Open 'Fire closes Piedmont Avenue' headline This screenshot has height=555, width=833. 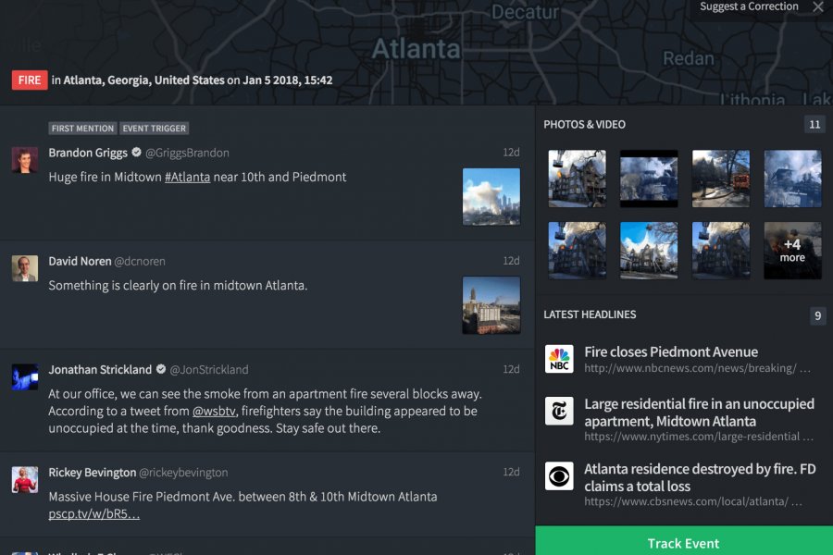tap(671, 352)
